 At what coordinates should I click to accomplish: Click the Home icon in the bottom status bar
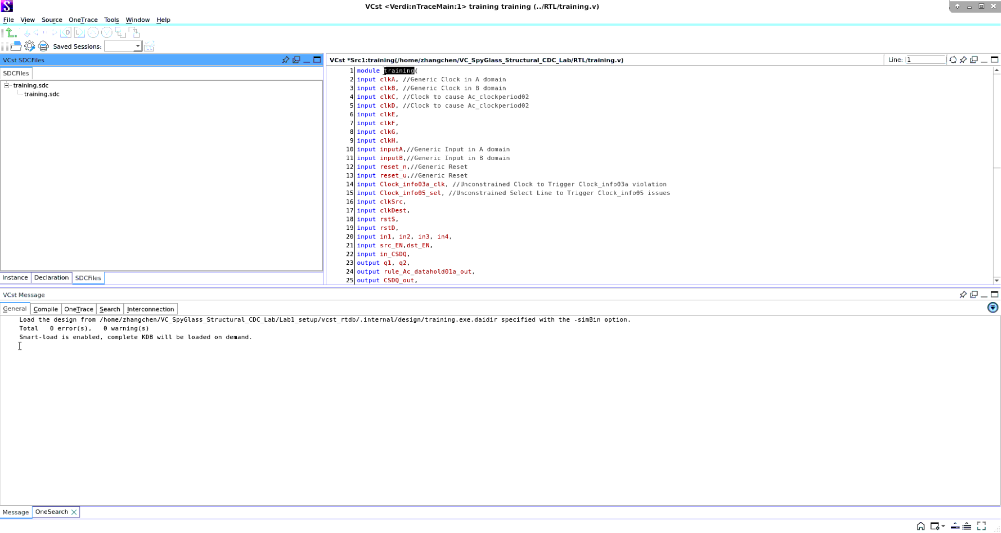pos(921,526)
